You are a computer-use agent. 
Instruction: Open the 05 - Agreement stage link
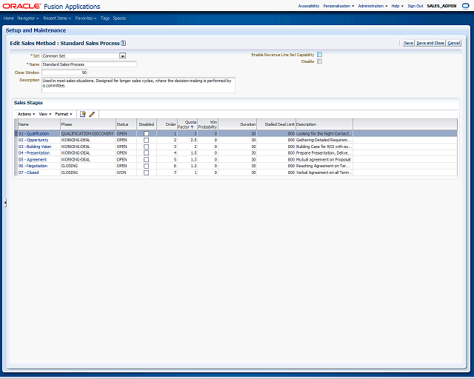[x=33, y=160]
